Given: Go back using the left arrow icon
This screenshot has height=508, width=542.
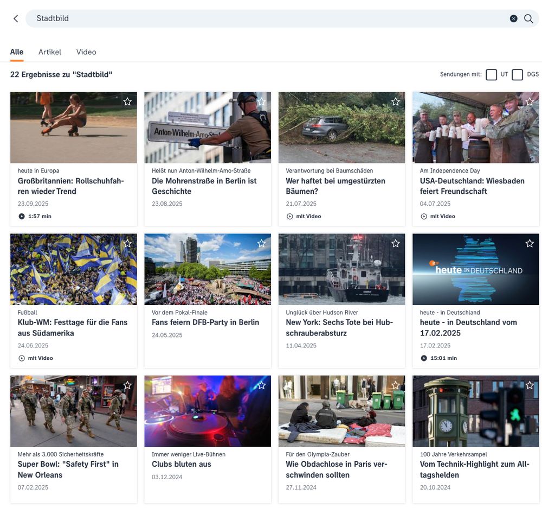Looking at the screenshot, I should click(16, 18).
